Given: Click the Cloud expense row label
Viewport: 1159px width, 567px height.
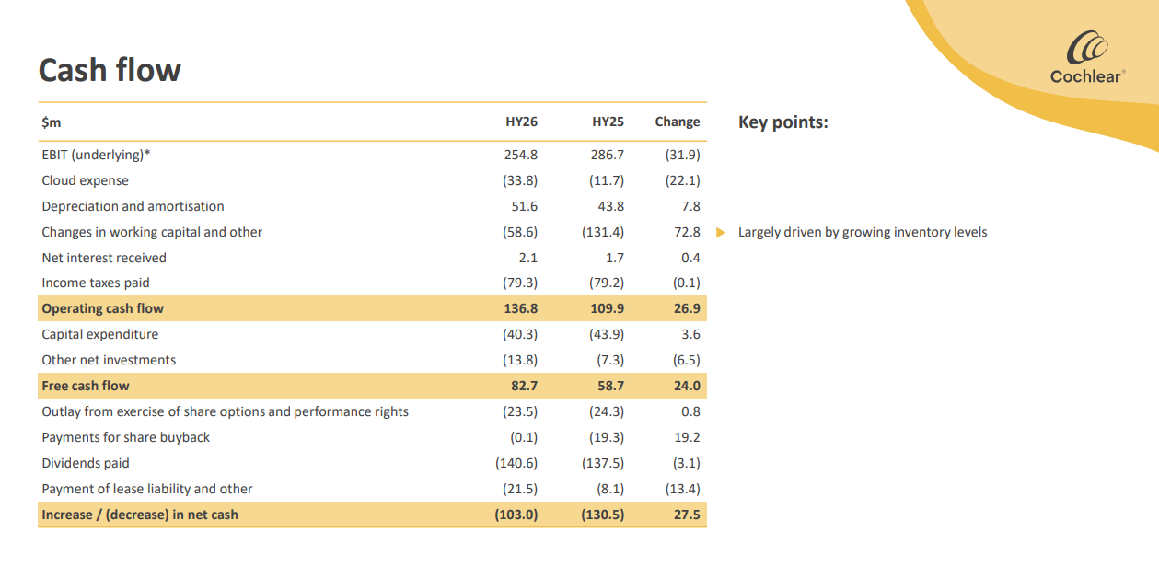Looking at the screenshot, I should tap(85, 180).
